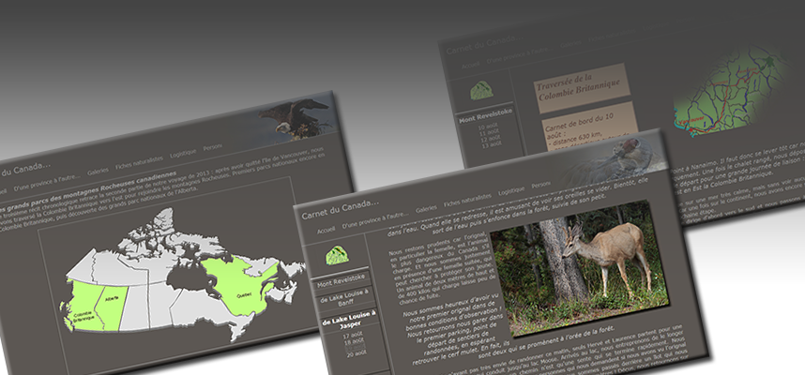Viewport: 805px width, 375px height.
Task: Click the Alberta province on the Canada map
Action: pos(114,307)
